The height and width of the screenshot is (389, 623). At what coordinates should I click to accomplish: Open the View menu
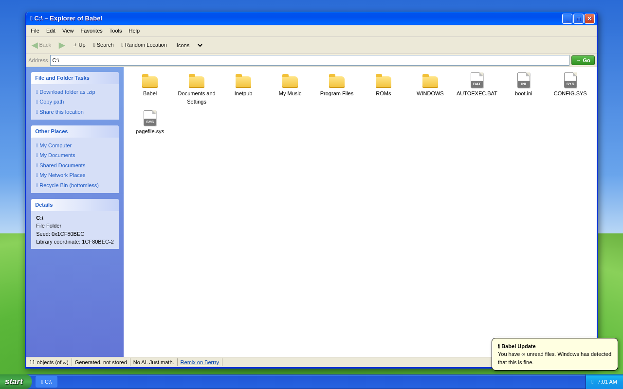coord(68,31)
